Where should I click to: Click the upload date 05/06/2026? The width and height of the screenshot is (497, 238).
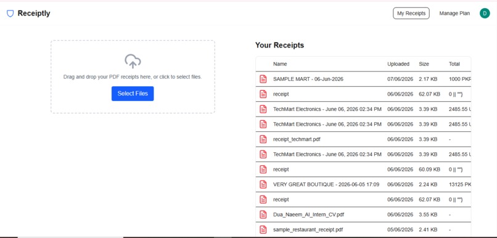pyautogui.click(x=400, y=229)
